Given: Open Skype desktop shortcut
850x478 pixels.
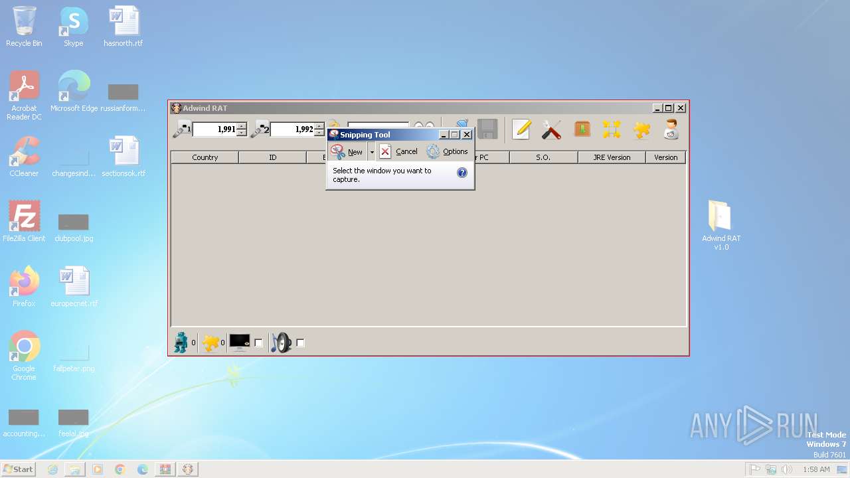Looking at the screenshot, I should point(74,27).
